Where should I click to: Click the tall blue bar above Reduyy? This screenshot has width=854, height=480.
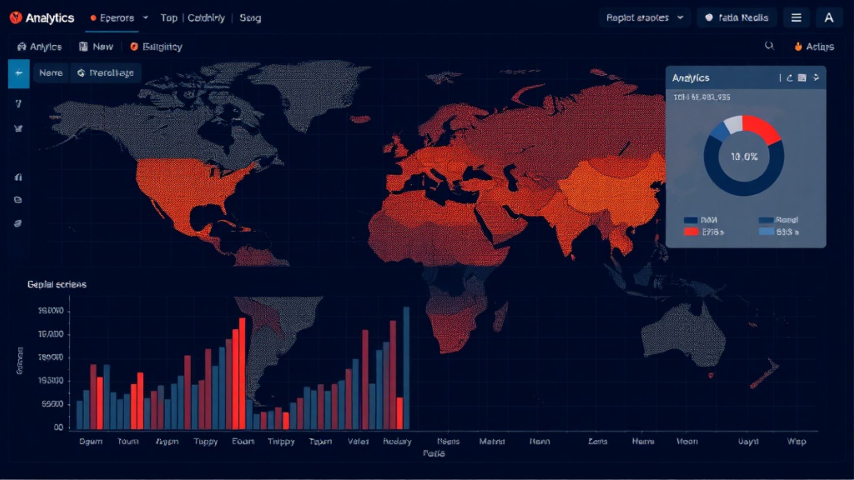(x=406, y=368)
